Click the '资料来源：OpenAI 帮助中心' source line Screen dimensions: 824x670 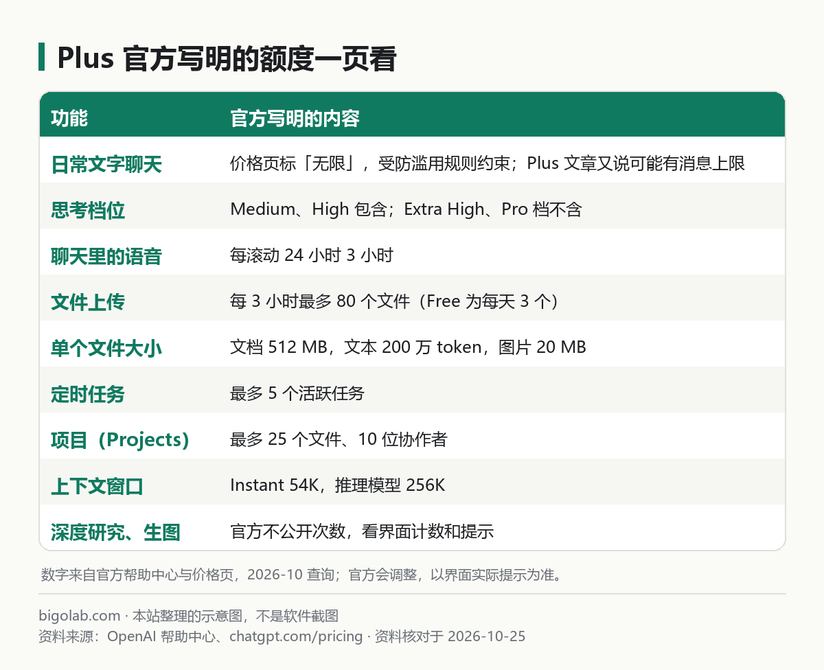tap(282, 636)
